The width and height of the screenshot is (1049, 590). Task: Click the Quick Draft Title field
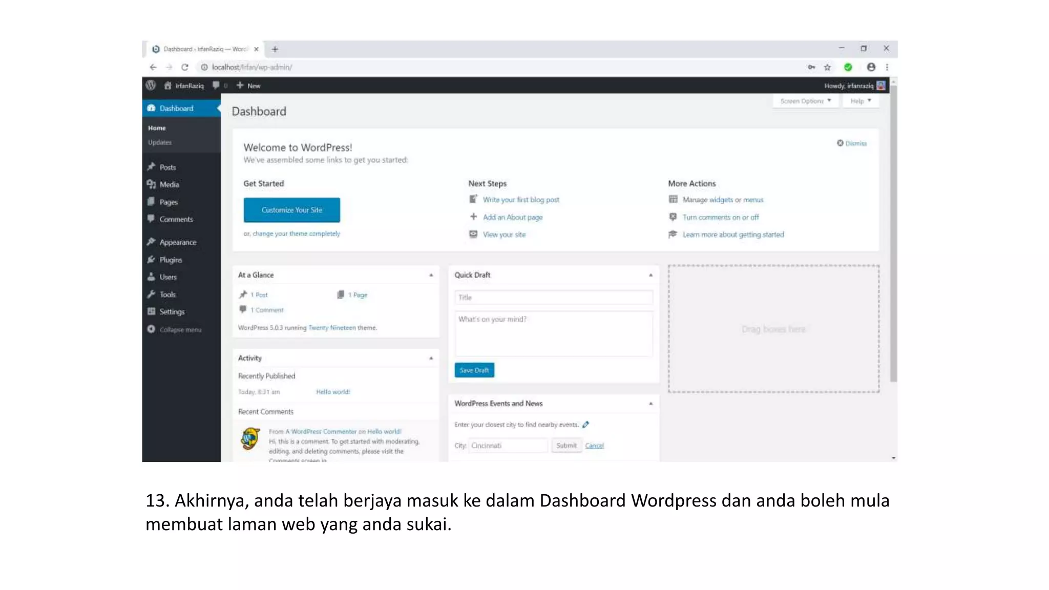pyautogui.click(x=554, y=298)
